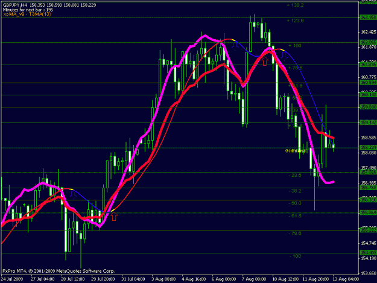This screenshot has width=377, height=283.
Task: Select the + 78.6 Fibonacci level label
Action: click(x=295, y=68)
